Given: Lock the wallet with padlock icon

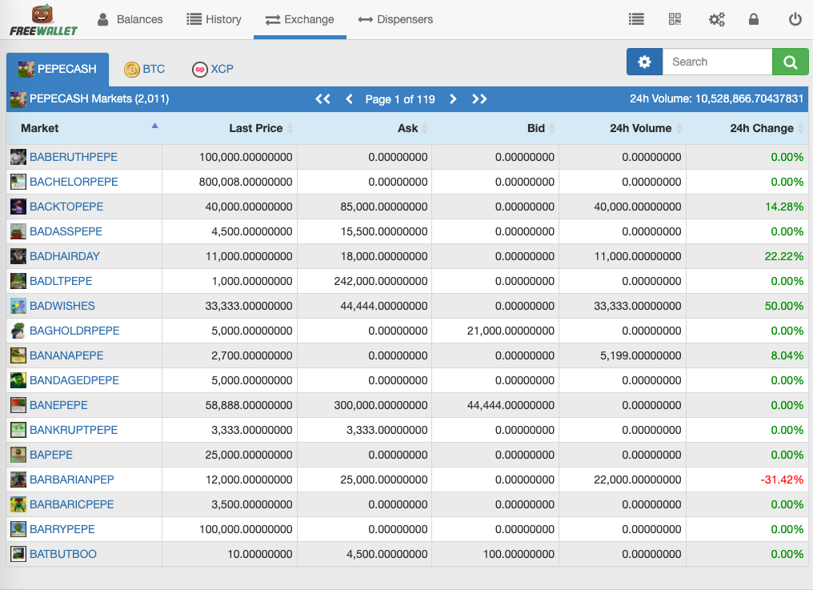Looking at the screenshot, I should (x=754, y=19).
